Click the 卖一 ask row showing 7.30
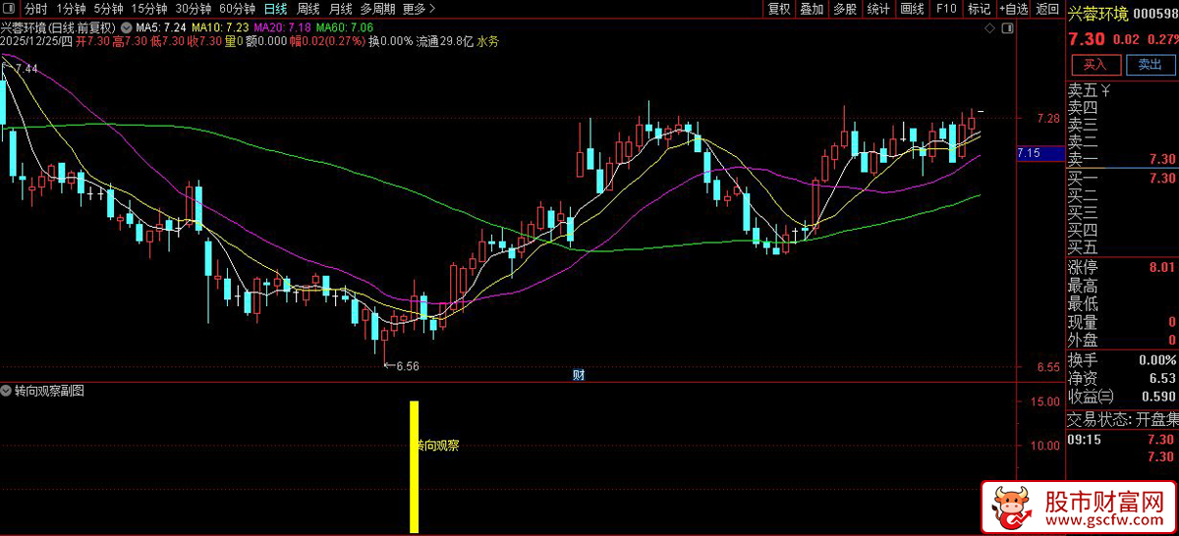Screen dimensions: 1179x536 1123,159
